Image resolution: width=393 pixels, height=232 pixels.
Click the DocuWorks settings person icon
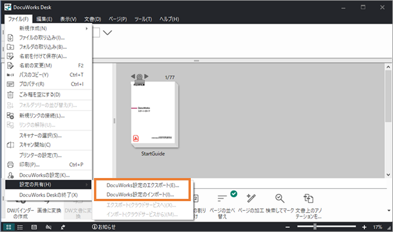click(10, 175)
